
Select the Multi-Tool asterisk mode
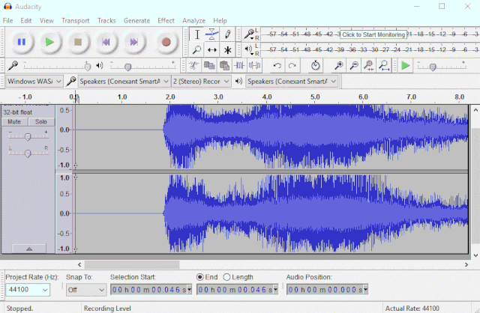click(227, 49)
